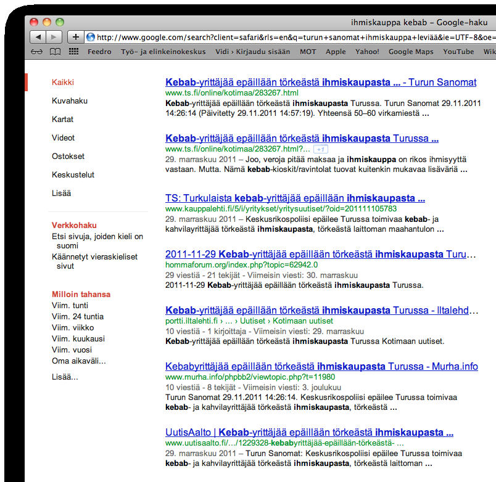Open the Reading List glasses icon

pyautogui.click(x=36, y=52)
